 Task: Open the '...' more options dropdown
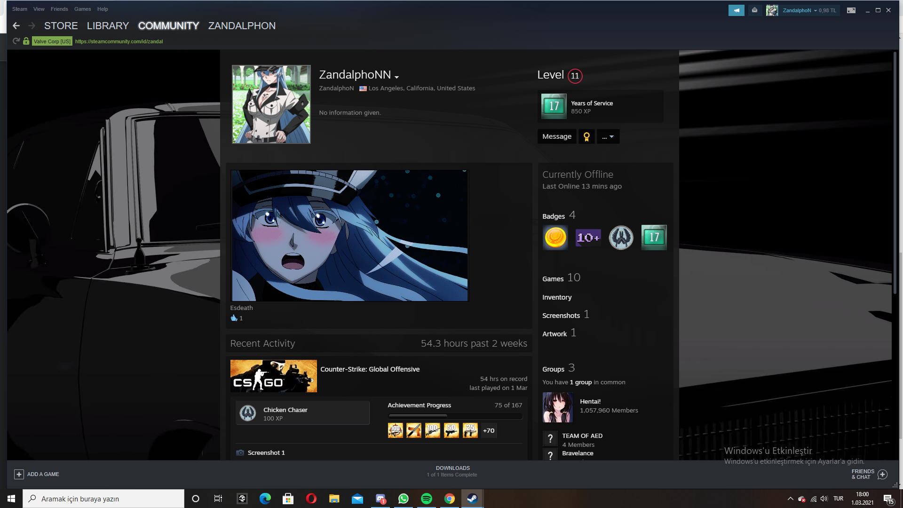pos(608,136)
